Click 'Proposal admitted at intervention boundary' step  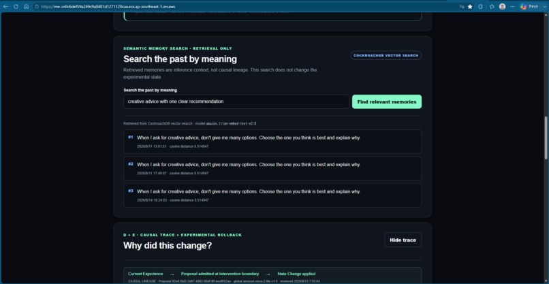pyautogui.click(x=220, y=274)
